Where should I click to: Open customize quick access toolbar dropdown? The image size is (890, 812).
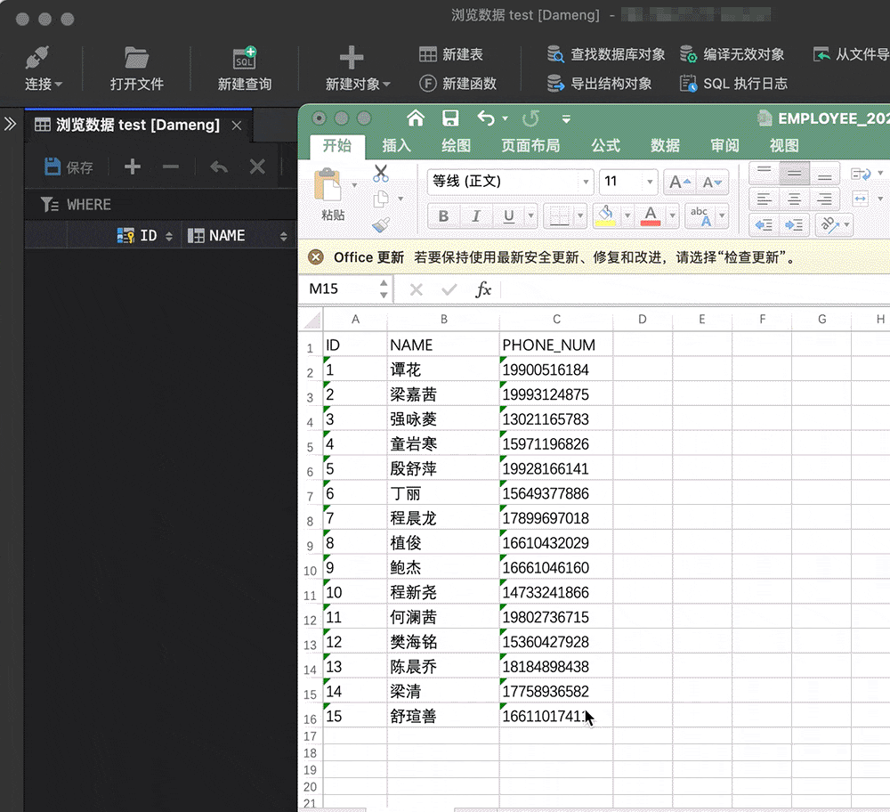click(x=566, y=118)
